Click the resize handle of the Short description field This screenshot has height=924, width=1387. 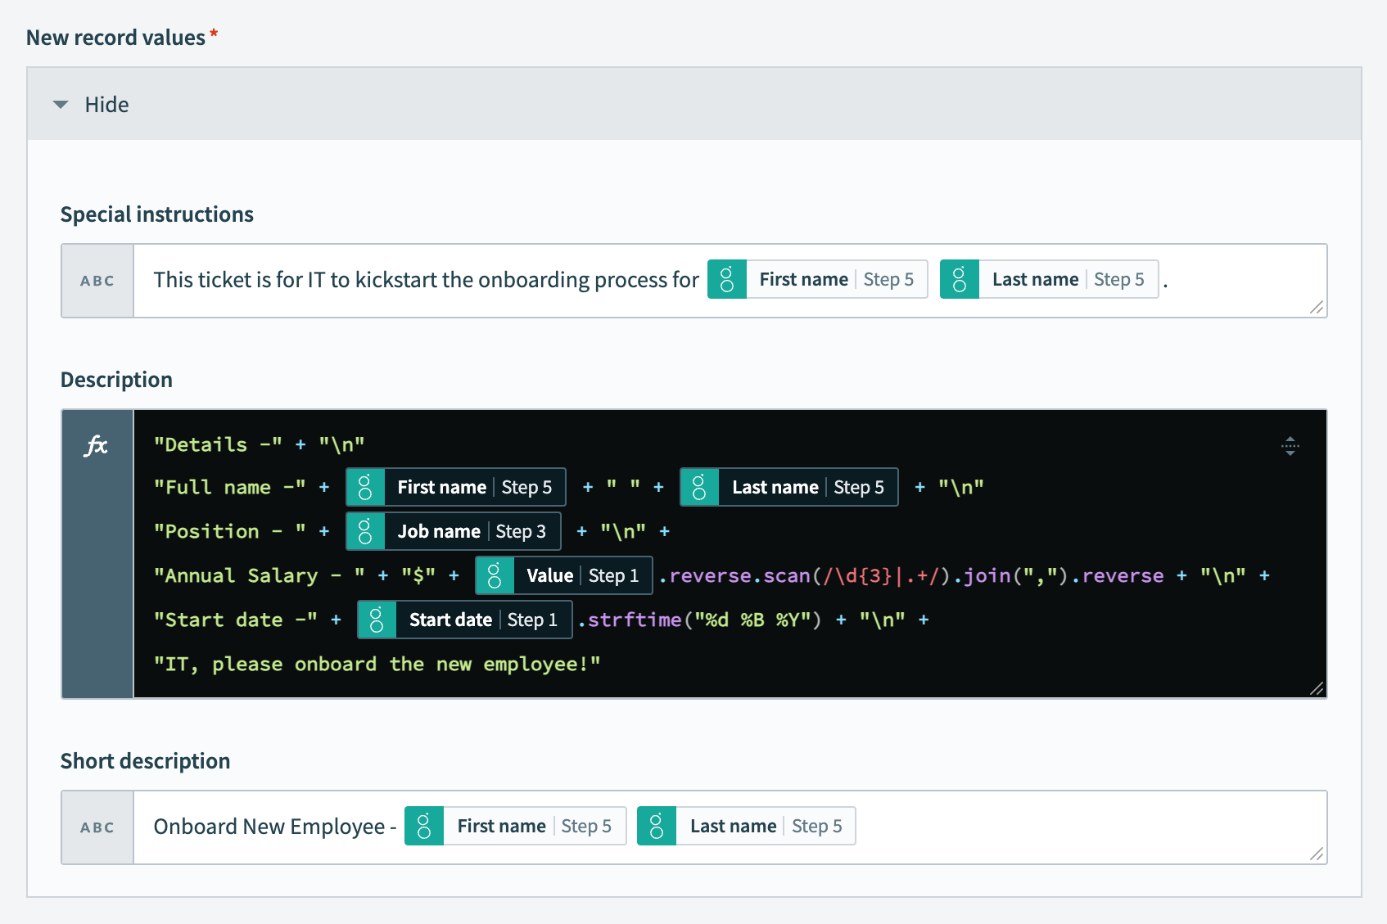point(1317,855)
